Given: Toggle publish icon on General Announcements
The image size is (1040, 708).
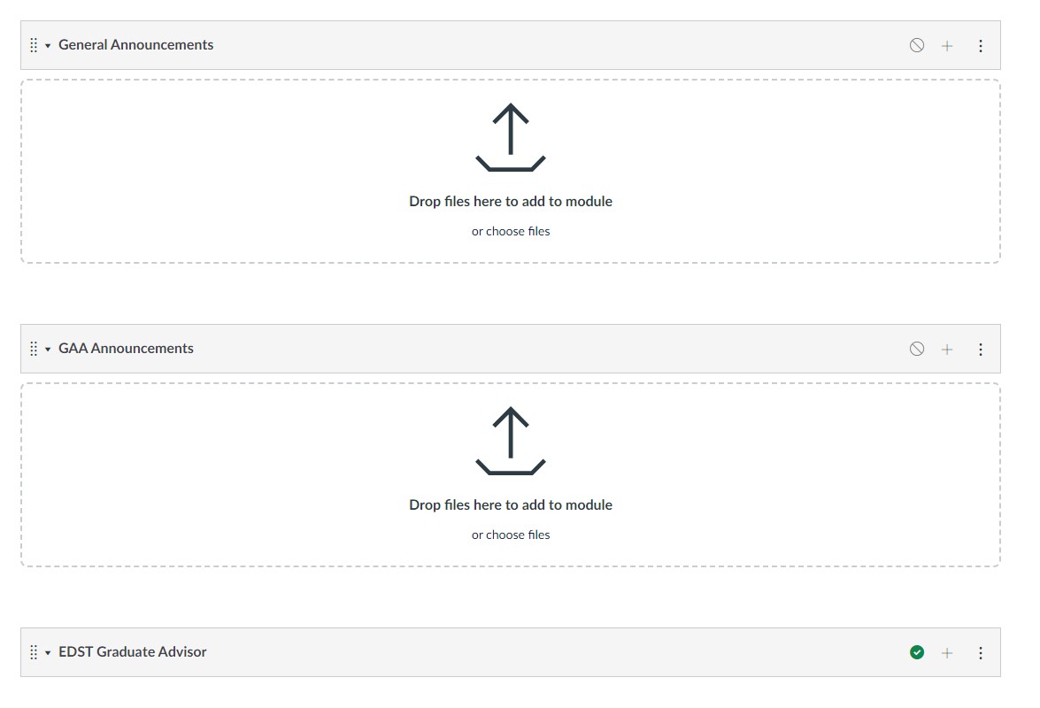Looking at the screenshot, I should (916, 45).
